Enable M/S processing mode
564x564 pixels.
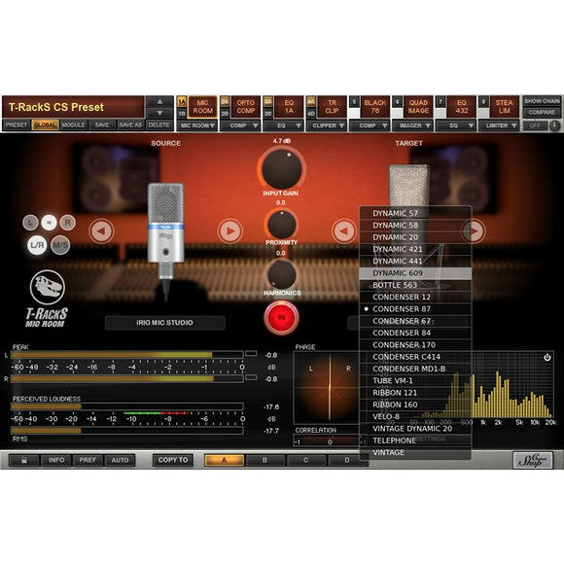60,245
